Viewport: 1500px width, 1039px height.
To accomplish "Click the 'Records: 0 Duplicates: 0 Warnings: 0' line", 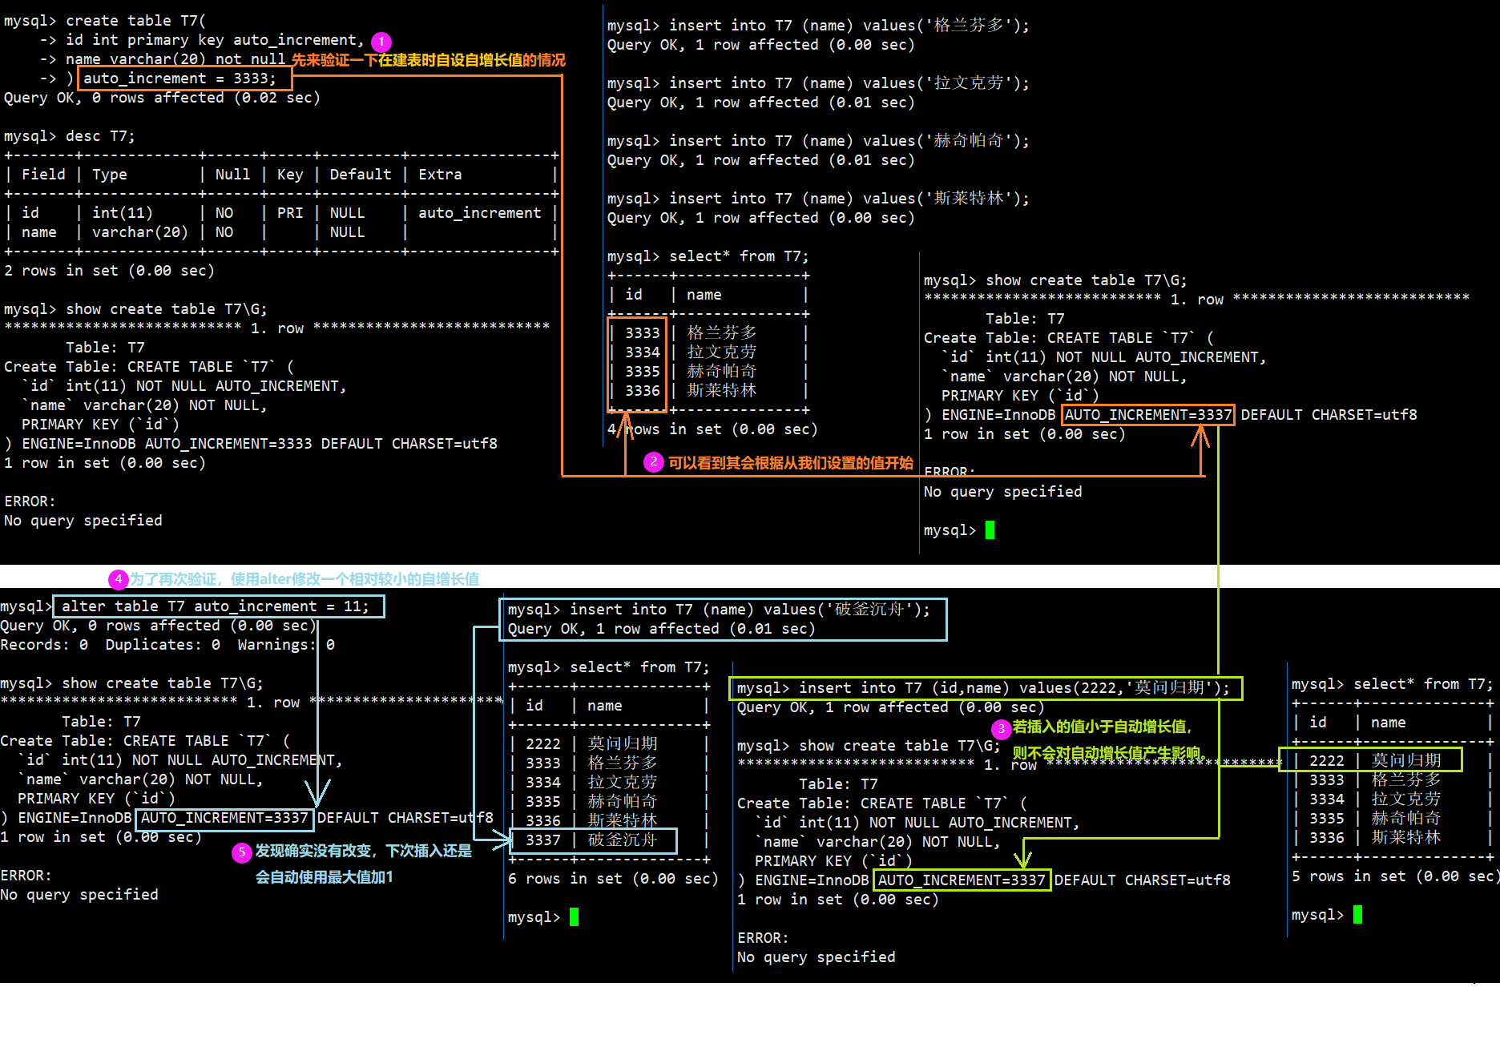I will click(167, 645).
